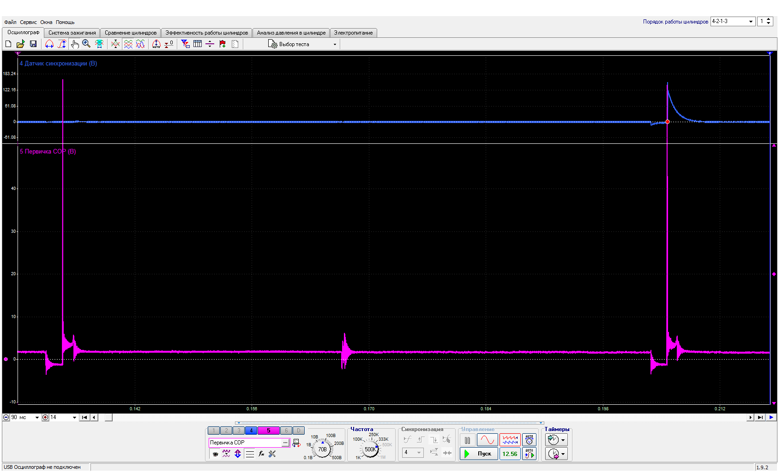This screenshot has height=473, width=783.
Task: Open the Помощь menu
Action: point(65,22)
